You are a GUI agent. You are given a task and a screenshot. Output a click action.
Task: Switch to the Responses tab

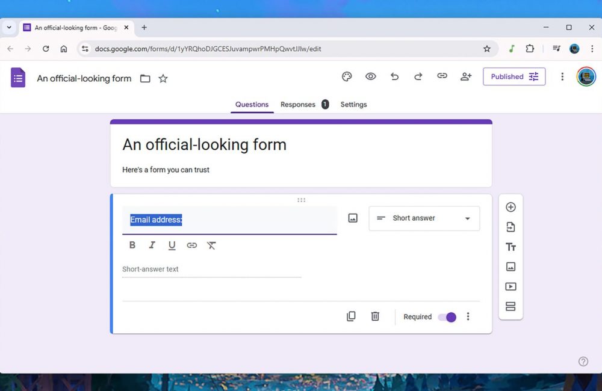[298, 105]
